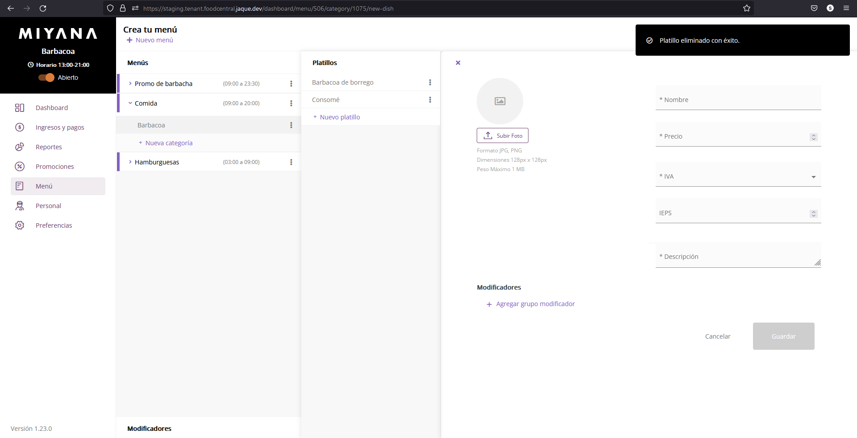This screenshot has width=857, height=438.
Task: Open Dashboard in the sidebar
Action: click(58, 108)
